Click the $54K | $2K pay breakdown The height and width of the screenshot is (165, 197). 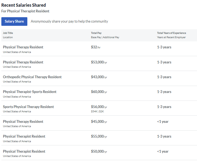[x=97, y=111]
